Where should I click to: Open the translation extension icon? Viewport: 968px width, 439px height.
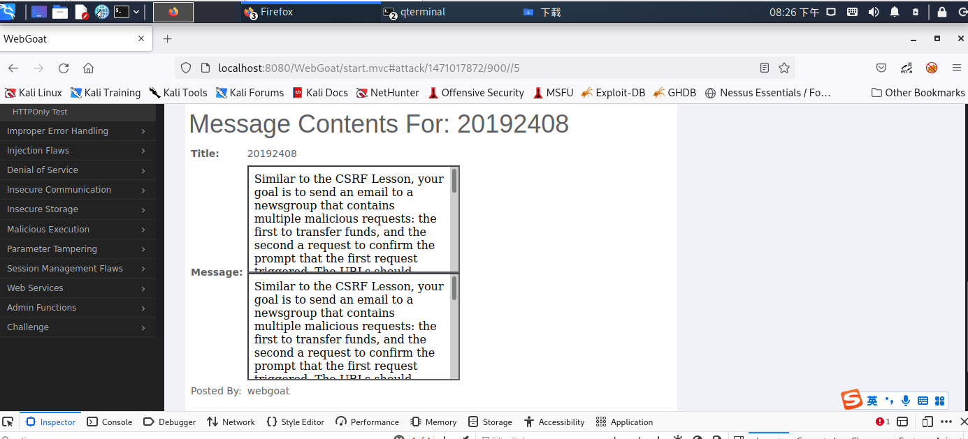pos(906,68)
